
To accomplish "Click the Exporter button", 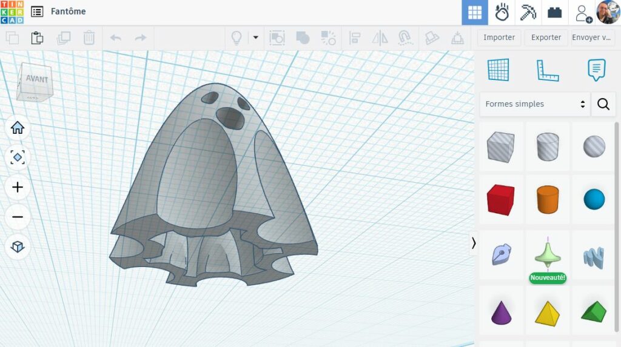I will 546,38.
